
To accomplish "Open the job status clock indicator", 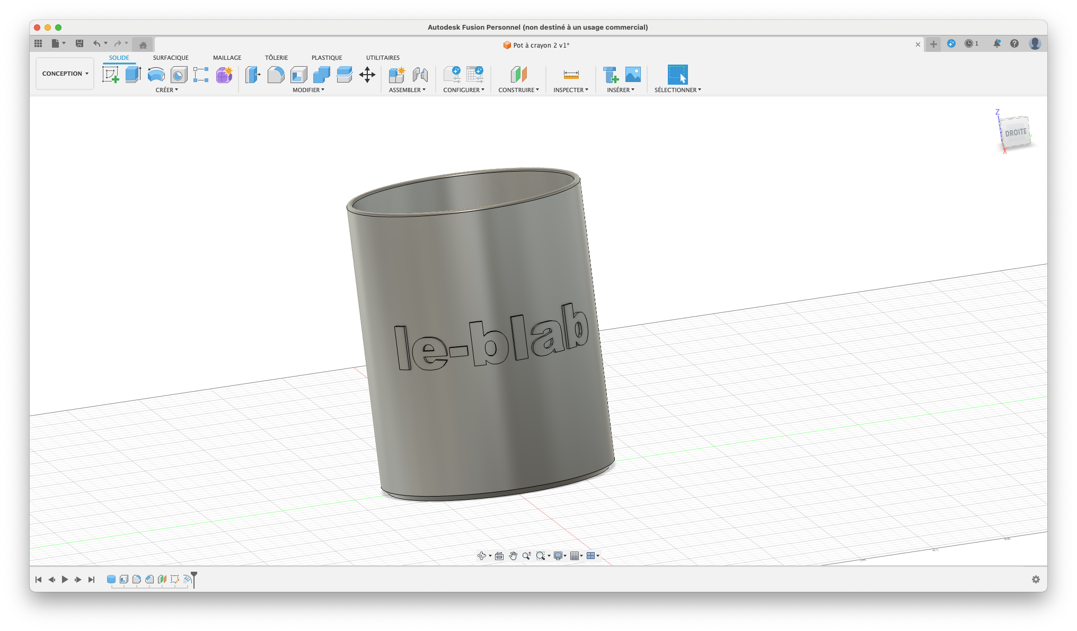I will pos(972,43).
